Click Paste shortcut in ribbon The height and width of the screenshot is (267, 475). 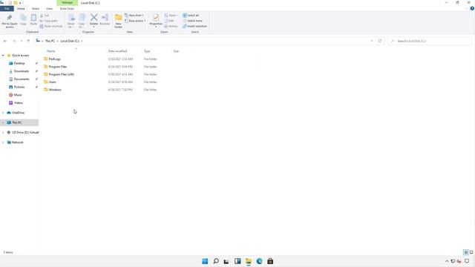[51, 27]
